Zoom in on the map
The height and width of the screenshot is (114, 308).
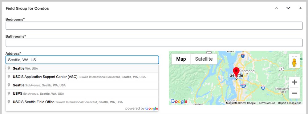tap(294, 82)
